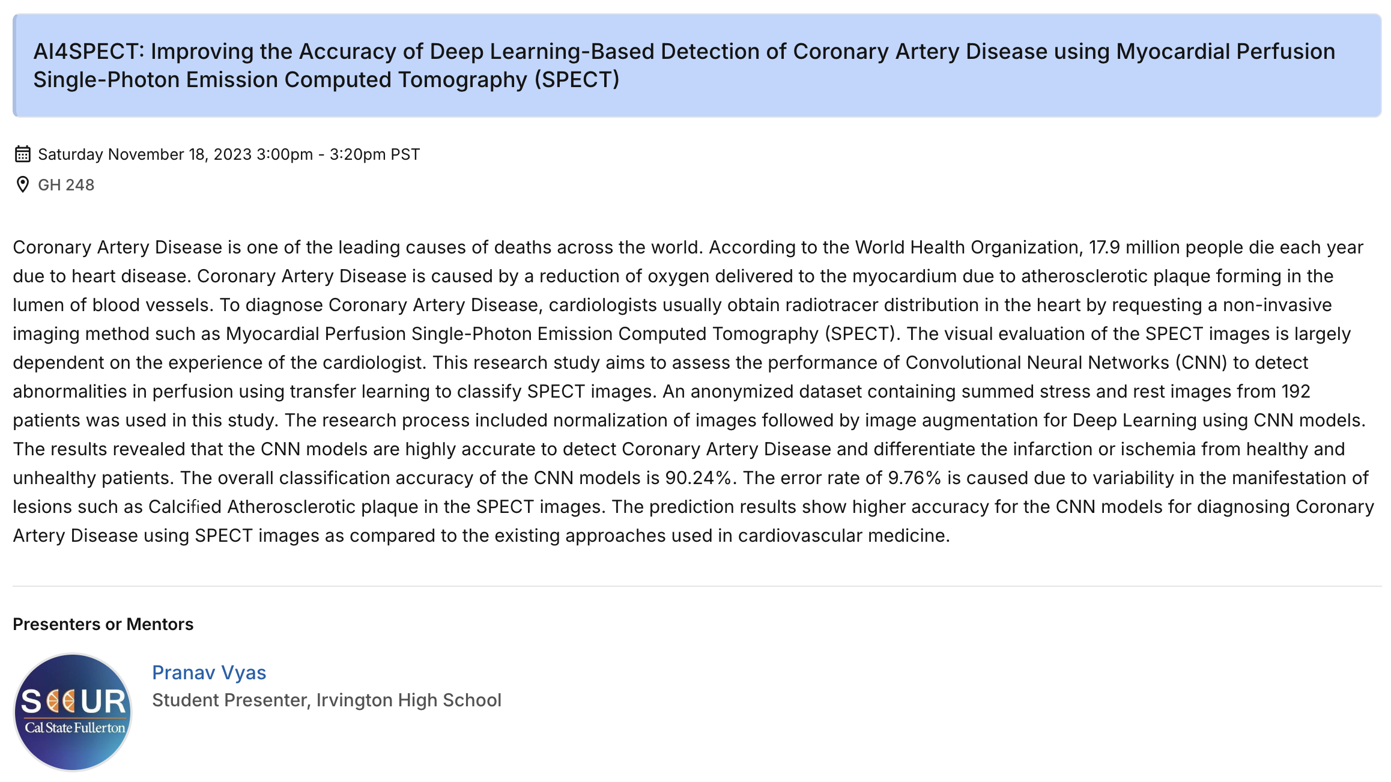Viewport: 1391px width, 782px height.
Task: Click the number 192 in the abstract
Action: pos(1296,392)
